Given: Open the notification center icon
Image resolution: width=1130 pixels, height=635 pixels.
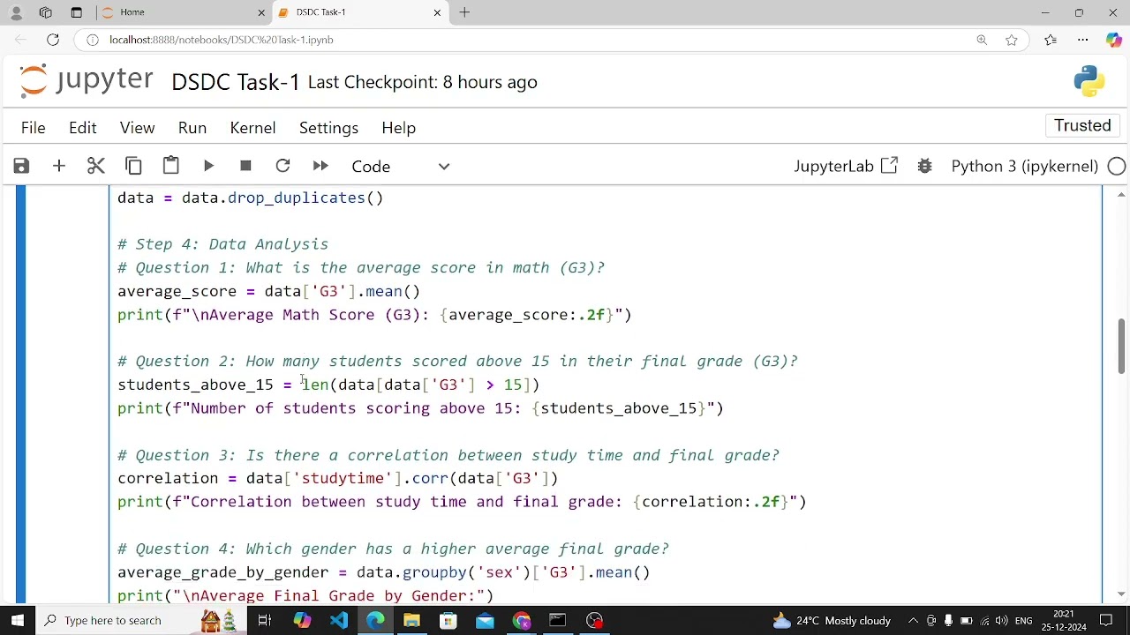Looking at the screenshot, I should click(1107, 620).
